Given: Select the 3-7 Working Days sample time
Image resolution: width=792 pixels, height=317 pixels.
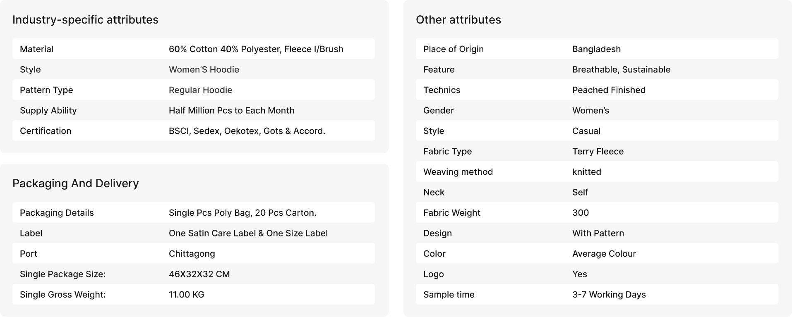Looking at the screenshot, I should click(x=609, y=295).
